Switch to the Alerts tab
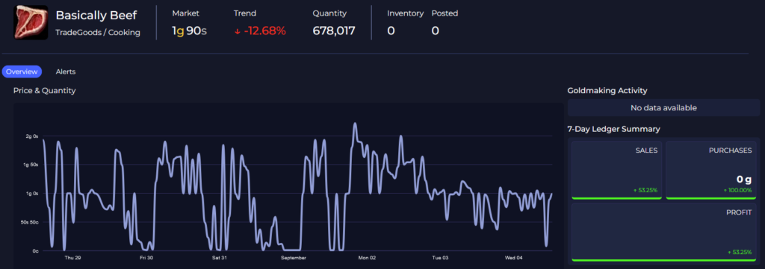Image resolution: width=765 pixels, height=269 pixels. tap(66, 72)
